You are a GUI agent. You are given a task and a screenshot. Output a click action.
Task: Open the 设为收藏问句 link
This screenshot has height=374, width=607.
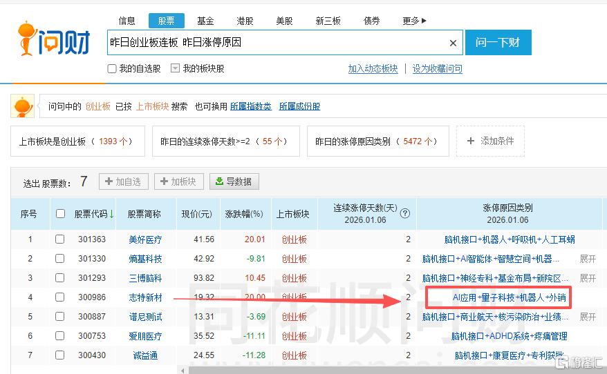point(438,69)
